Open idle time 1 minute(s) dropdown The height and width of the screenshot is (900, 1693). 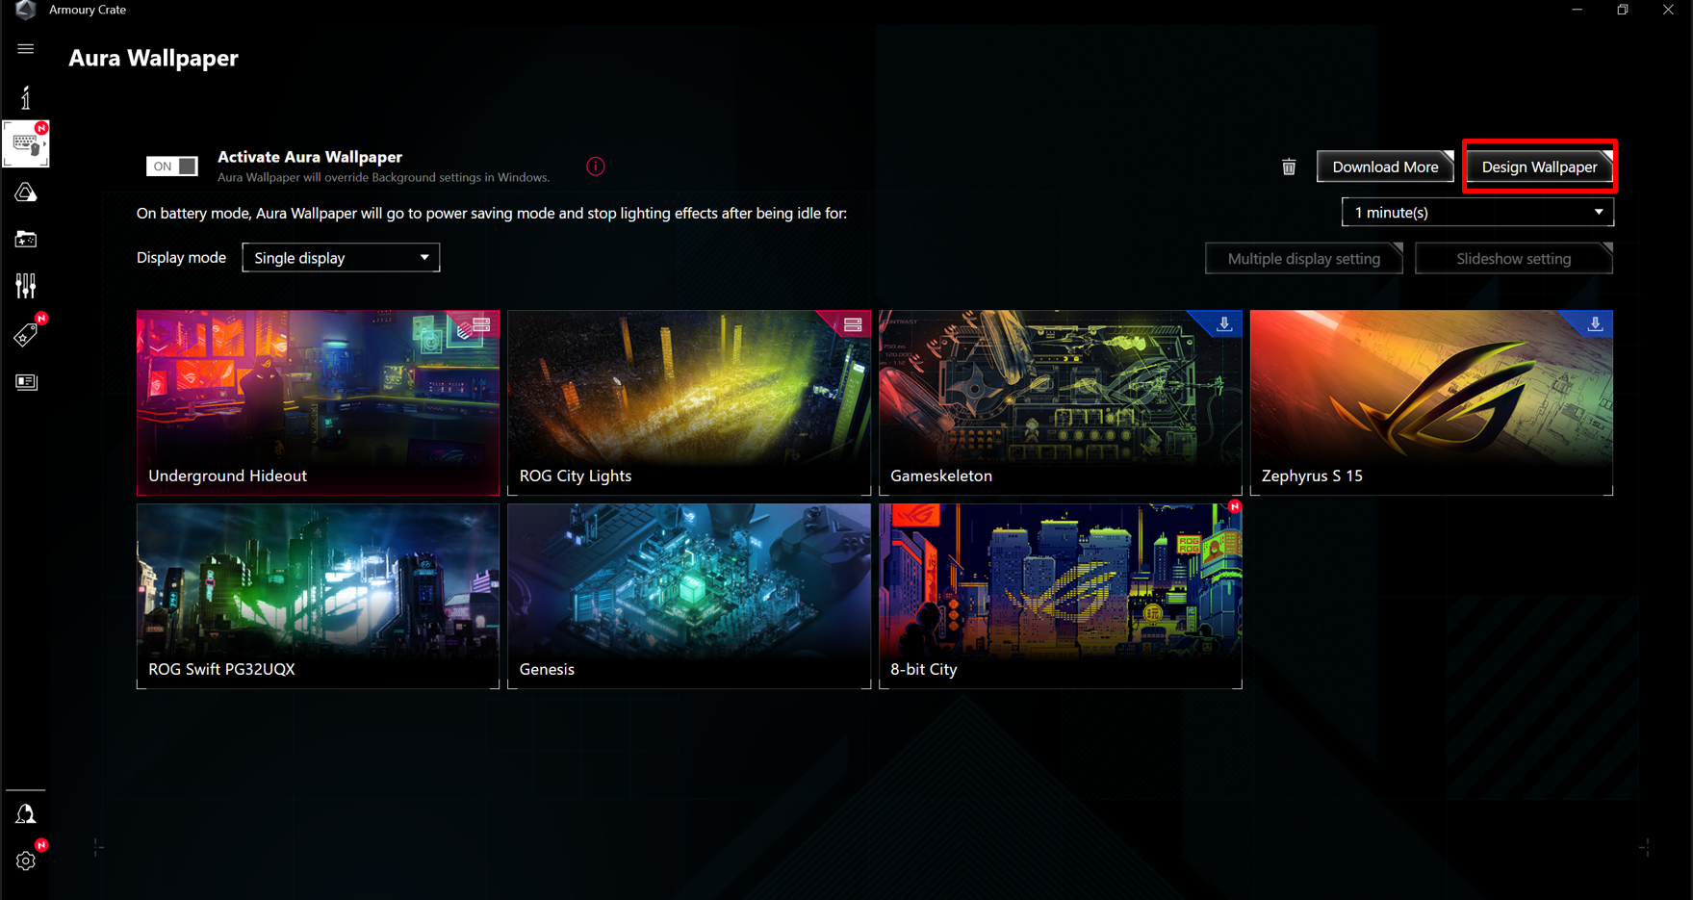tap(1477, 213)
